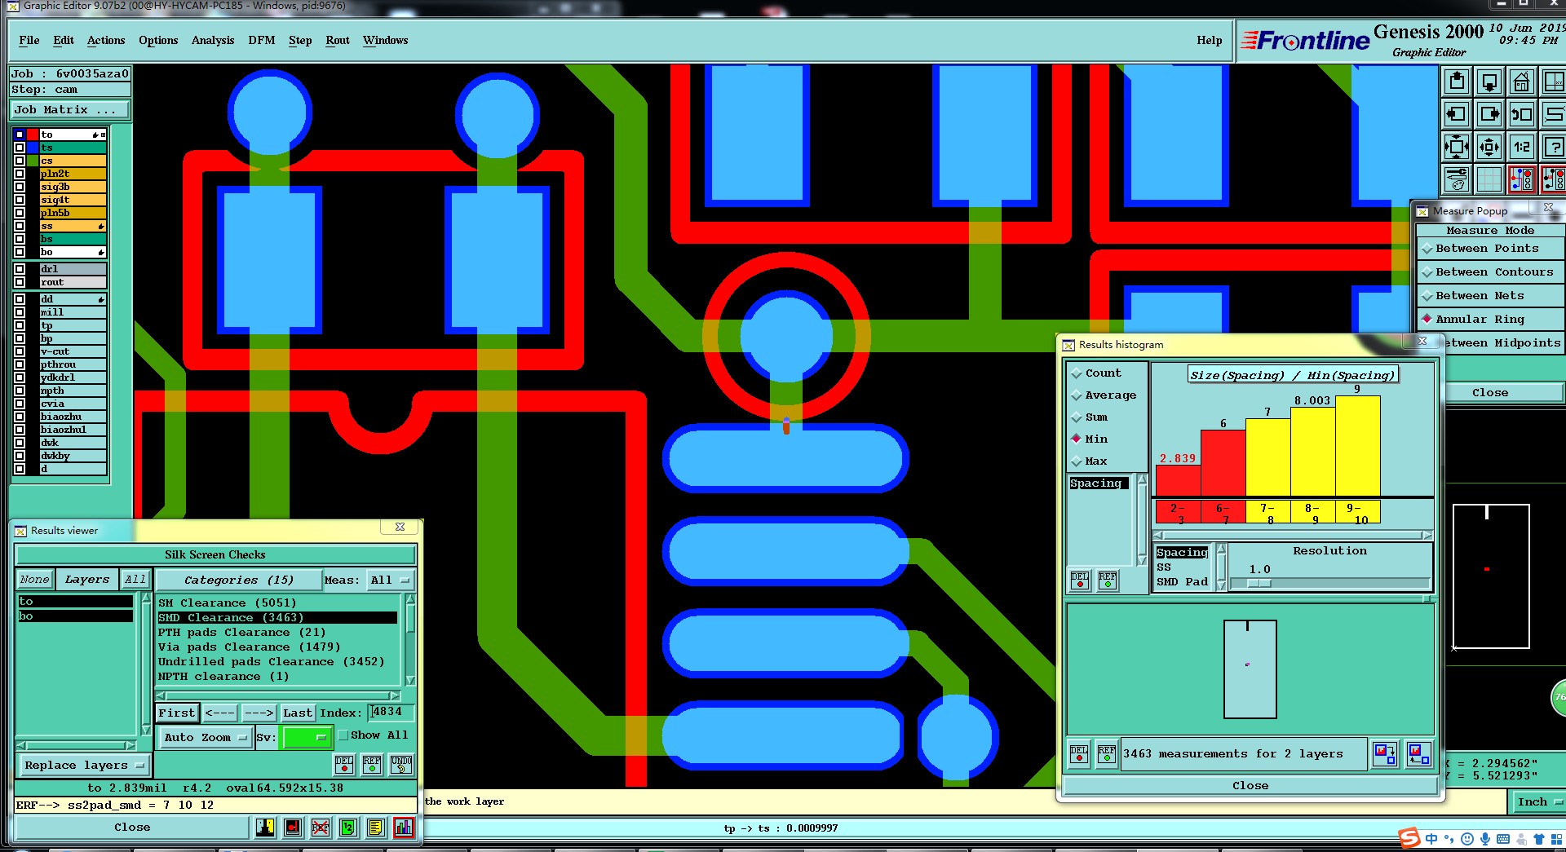Image resolution: width=1566 pixels, height=852 pixels.
Task: Click the pan right view icon
Action: tap(1489, 114)
